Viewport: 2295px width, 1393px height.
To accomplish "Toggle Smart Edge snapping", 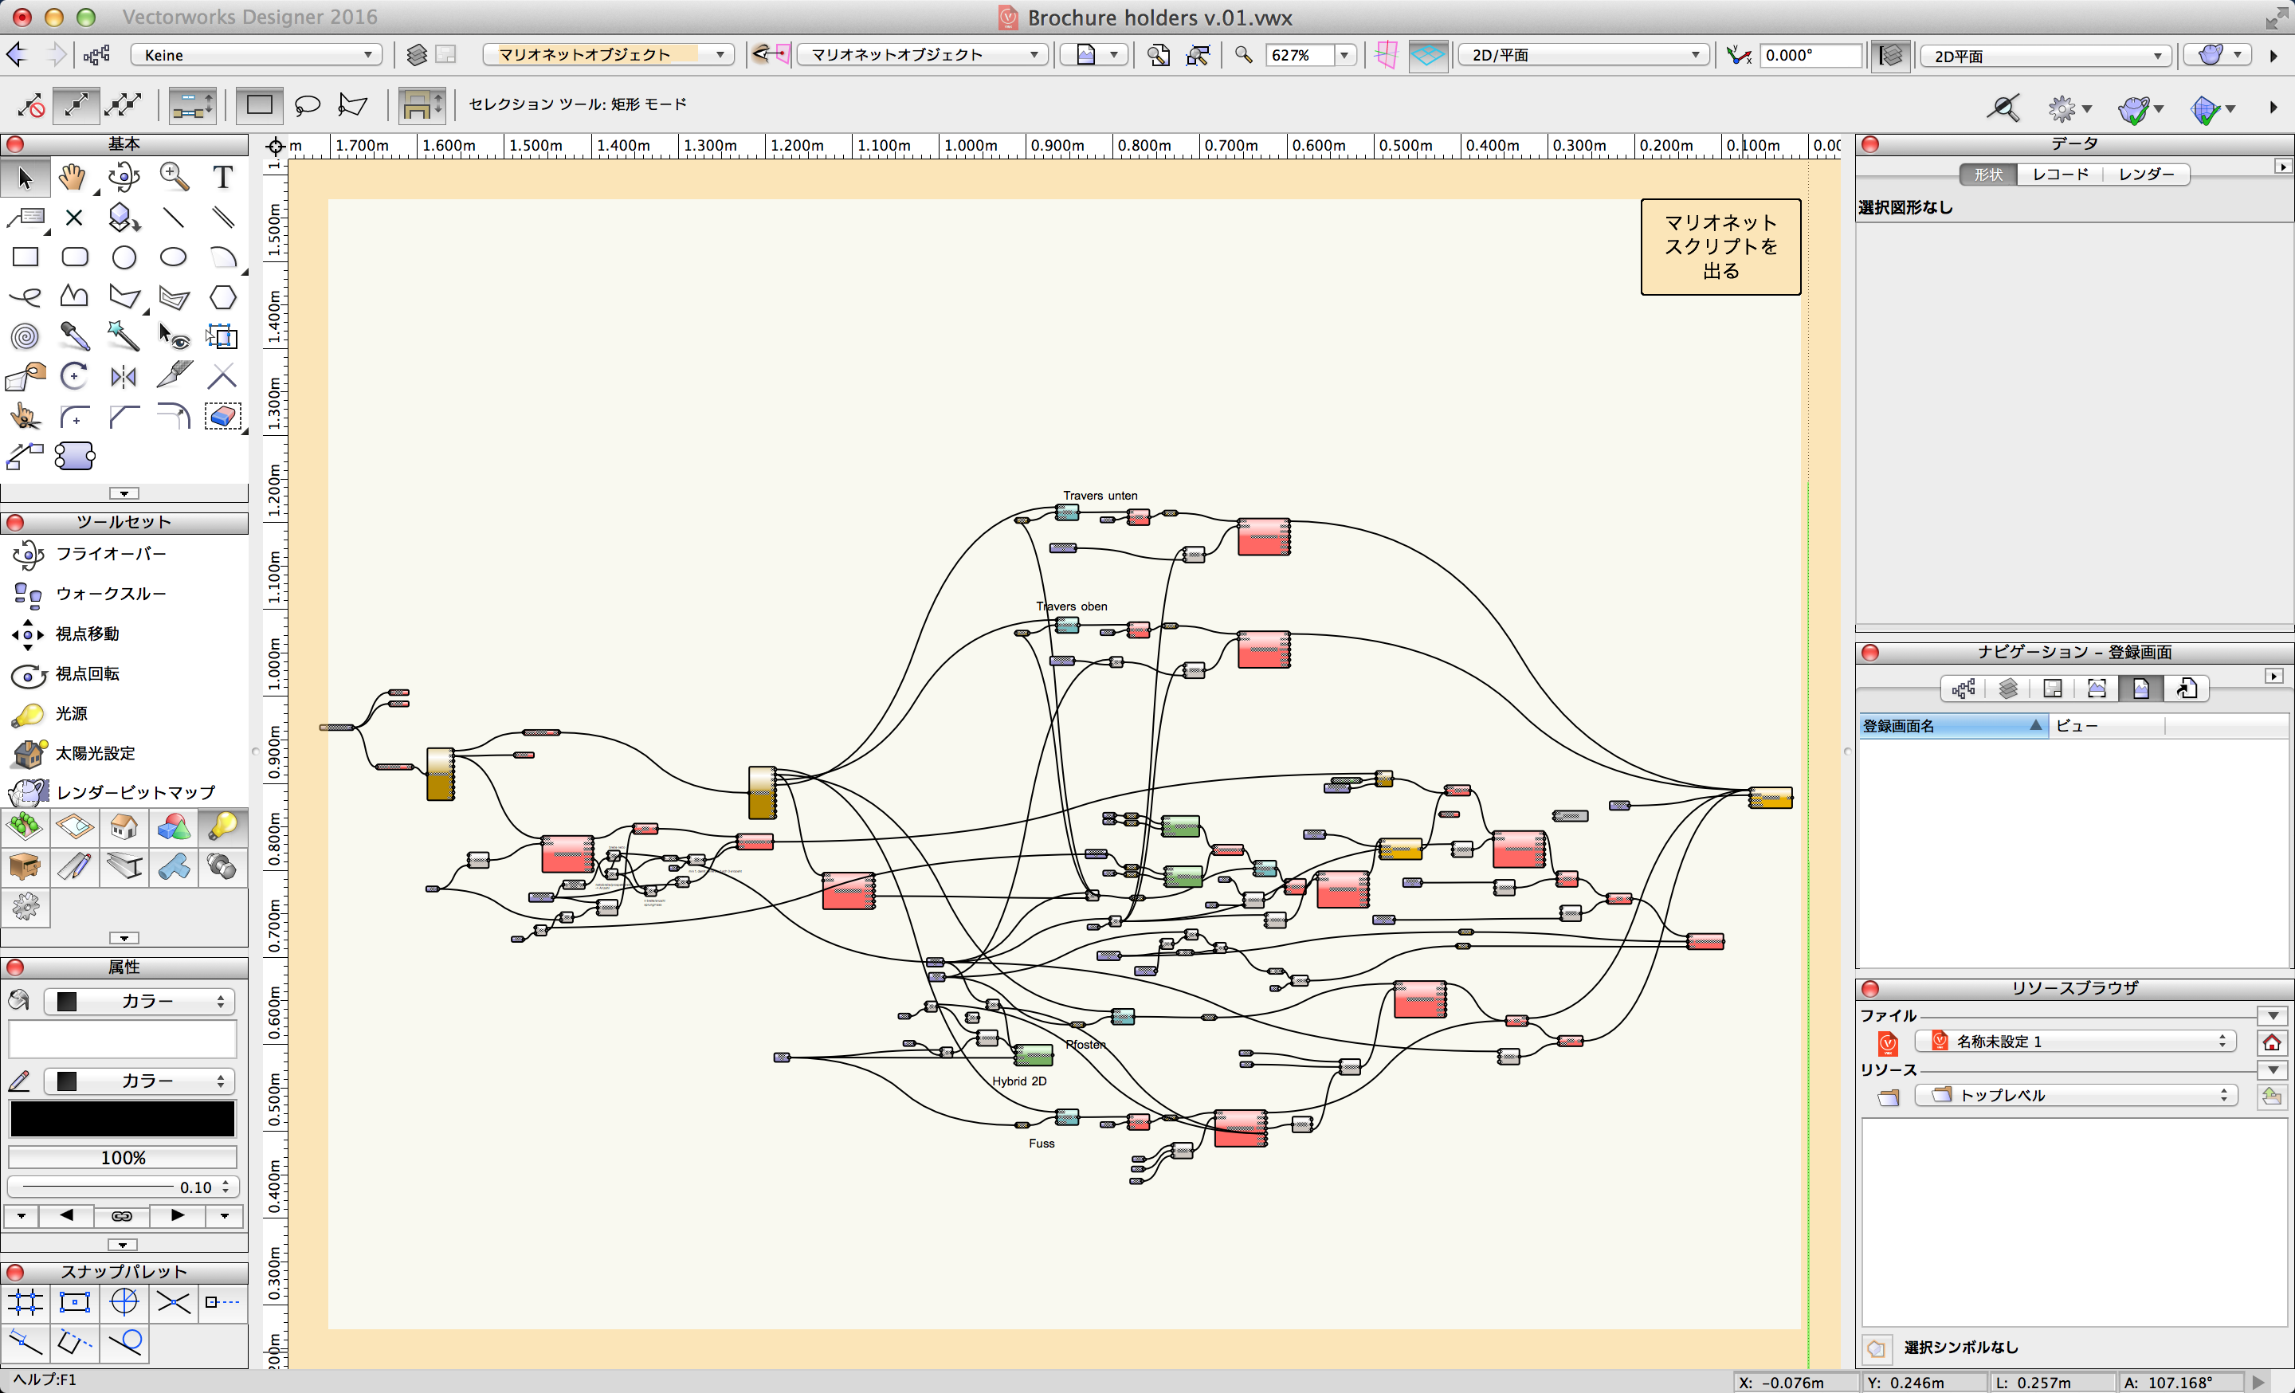I will coord(75,1342).
